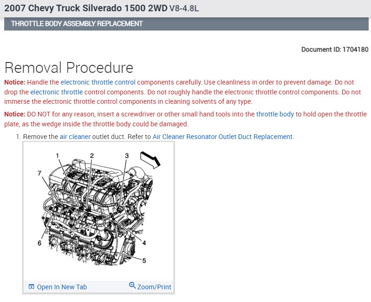Screen dimensions: 371x302
Task: Click Open In New Tab text link
Action: pos(62,287)
